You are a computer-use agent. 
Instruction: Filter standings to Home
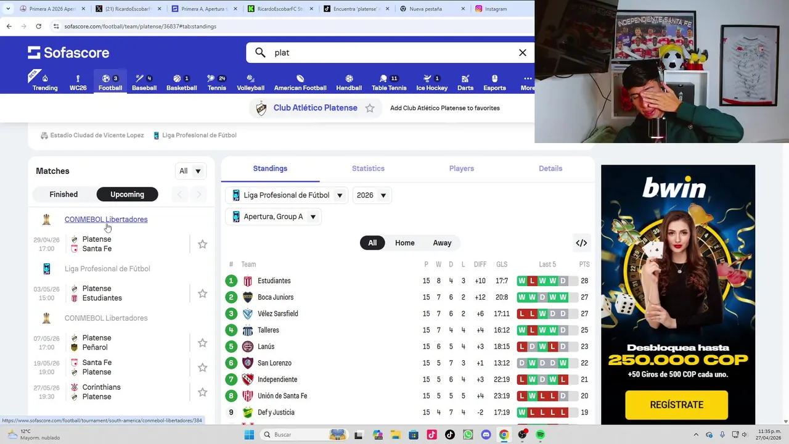(404, 243)
